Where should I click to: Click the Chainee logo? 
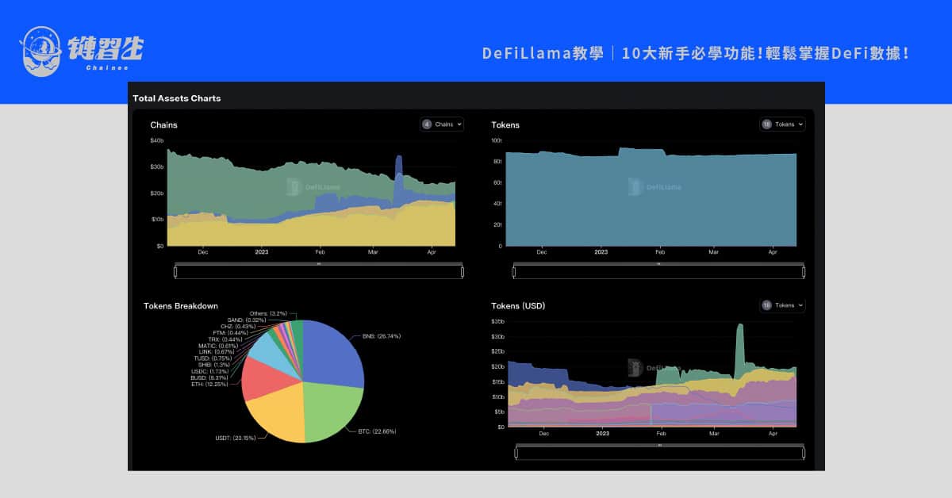click(x=83, y=52)
